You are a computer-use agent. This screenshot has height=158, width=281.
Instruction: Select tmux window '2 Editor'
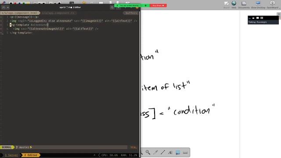click(x=31, y=155)
